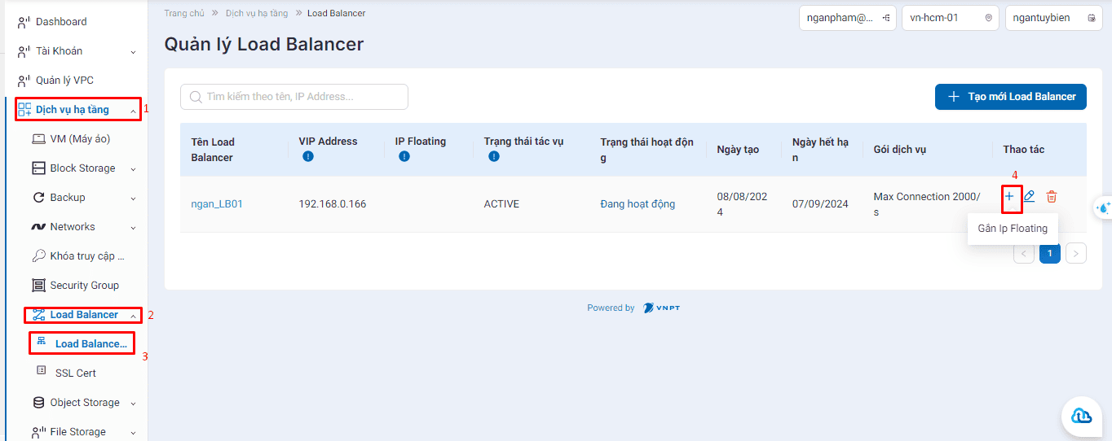Image resolution: width=1112 pixels, height=441 pixels.
Task: Click the red trash icon for ngan_LB01
Action: [x=1052, y=196]
